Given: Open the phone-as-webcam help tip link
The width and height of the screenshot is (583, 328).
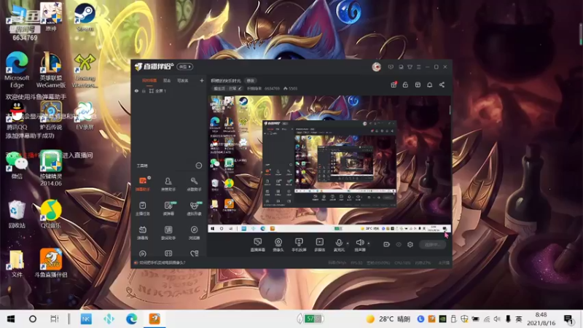Looking at the screenshot, I should pos(162,262).
